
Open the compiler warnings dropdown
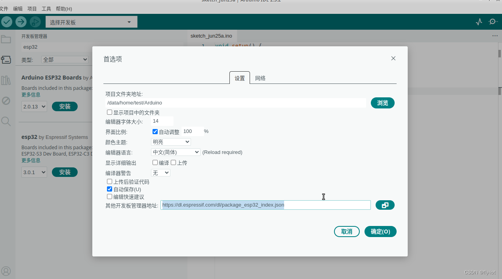click(160, 173)
